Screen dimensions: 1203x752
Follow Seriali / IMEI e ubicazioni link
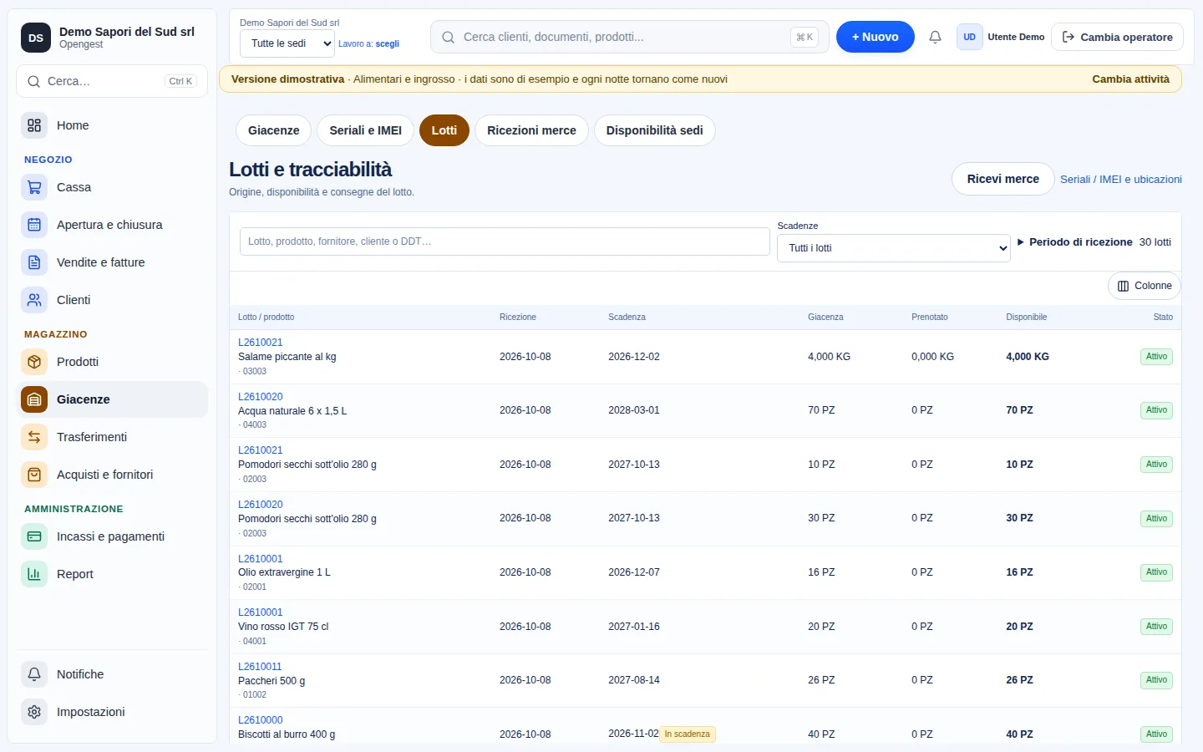tap(1121, 180)
